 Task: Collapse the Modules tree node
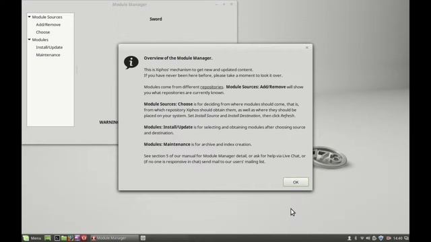click(29, 40)
